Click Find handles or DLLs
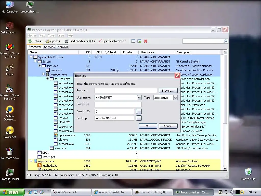 [80, 41]
